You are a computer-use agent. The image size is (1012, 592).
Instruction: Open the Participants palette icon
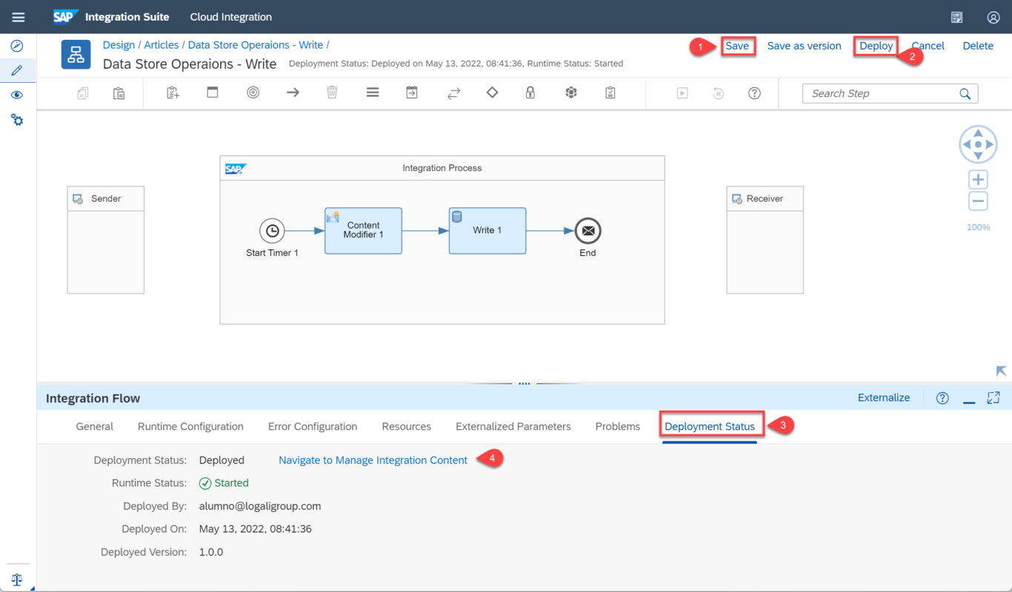pos(173,93)
